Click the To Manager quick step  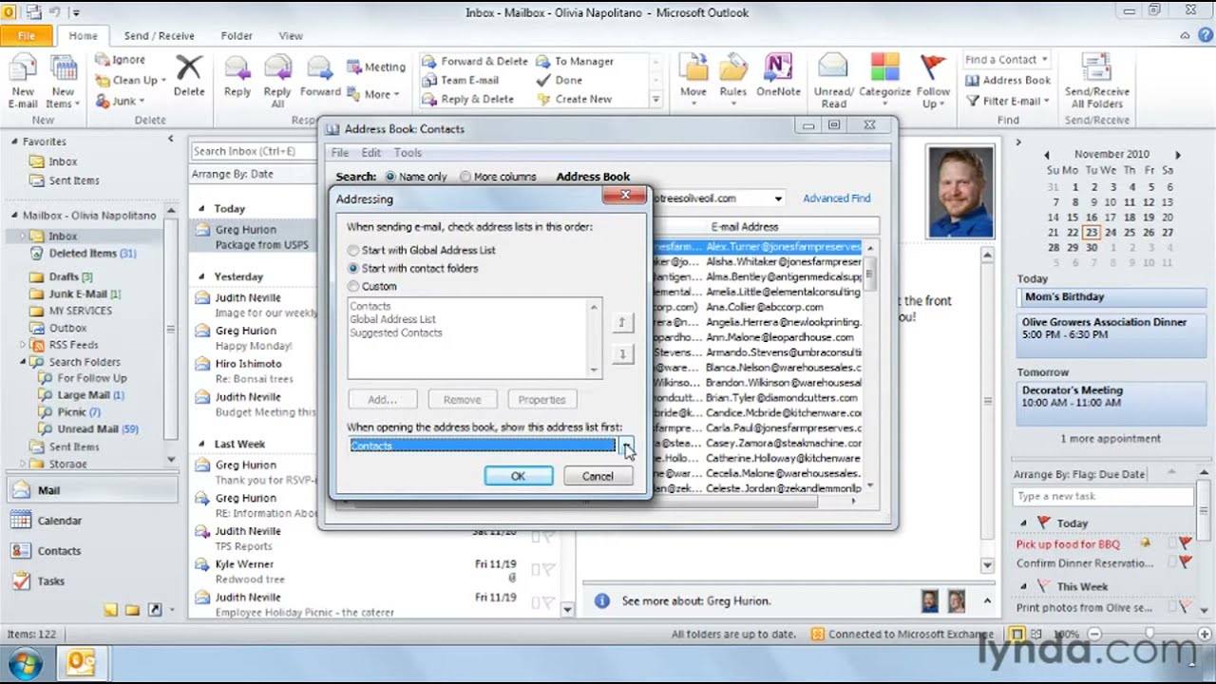click(x=575, y=61)
